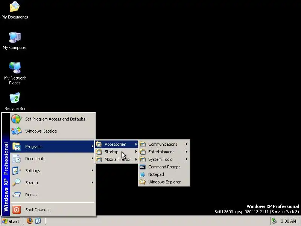This screenshot has width=301, height=226.
Task: Click the Accessories folder icon
Action: click(x=99, y=144)
